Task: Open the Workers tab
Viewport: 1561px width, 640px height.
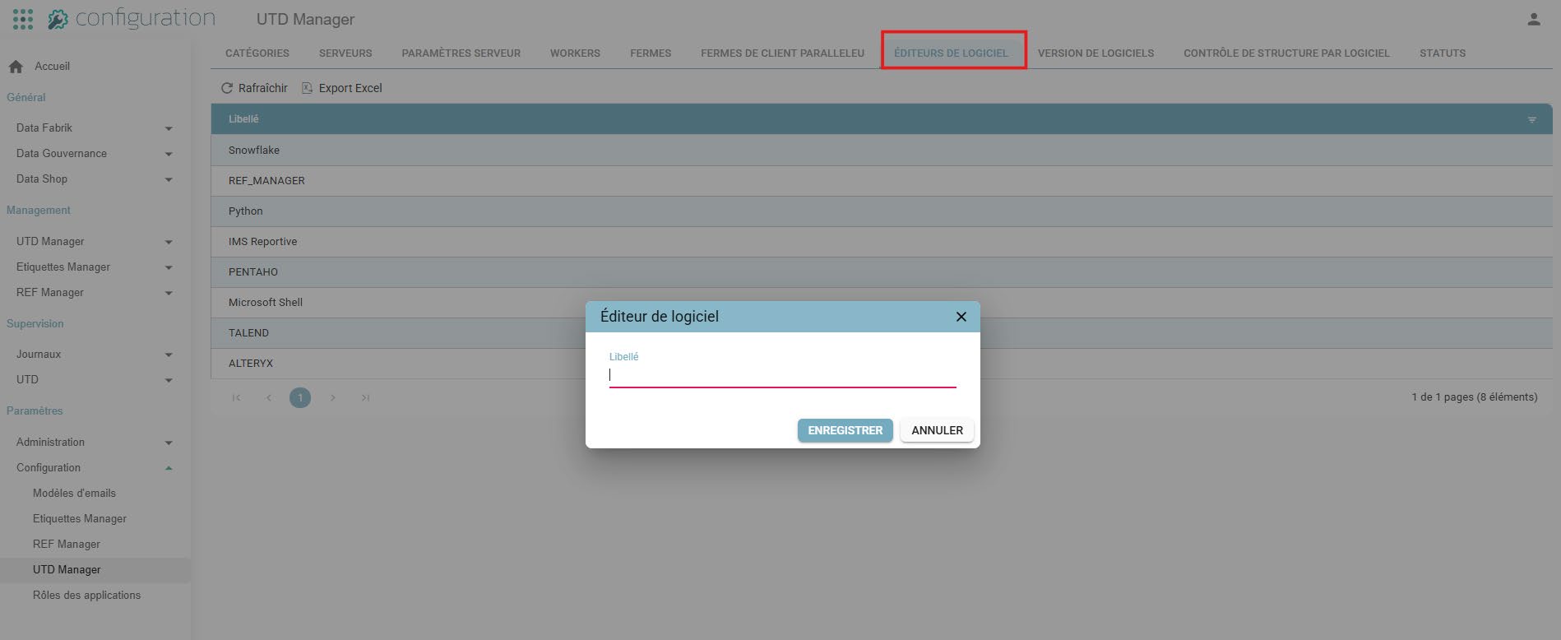Action: 575,53
